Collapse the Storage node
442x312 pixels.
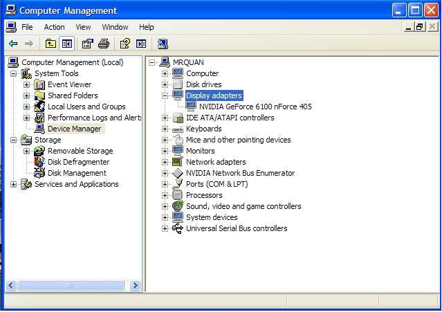coord(14,140)
